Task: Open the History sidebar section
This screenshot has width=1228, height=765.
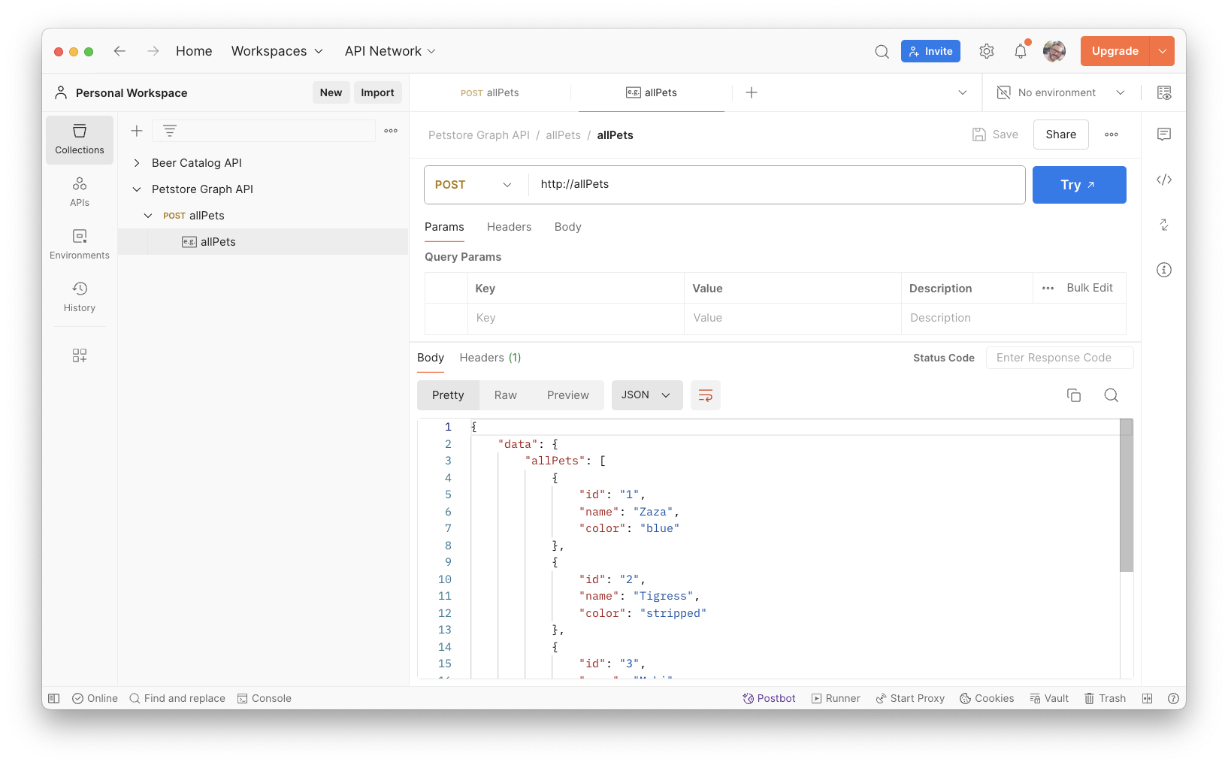Action: pyautogui.click(x=79, y=298)
